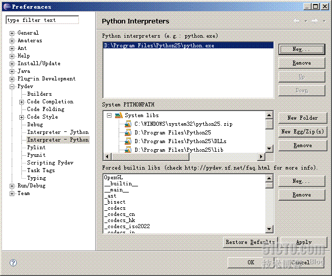Screen dimensions: 332x276
Task: Click the back navigation arrow icon
Action: coord(297,20)
